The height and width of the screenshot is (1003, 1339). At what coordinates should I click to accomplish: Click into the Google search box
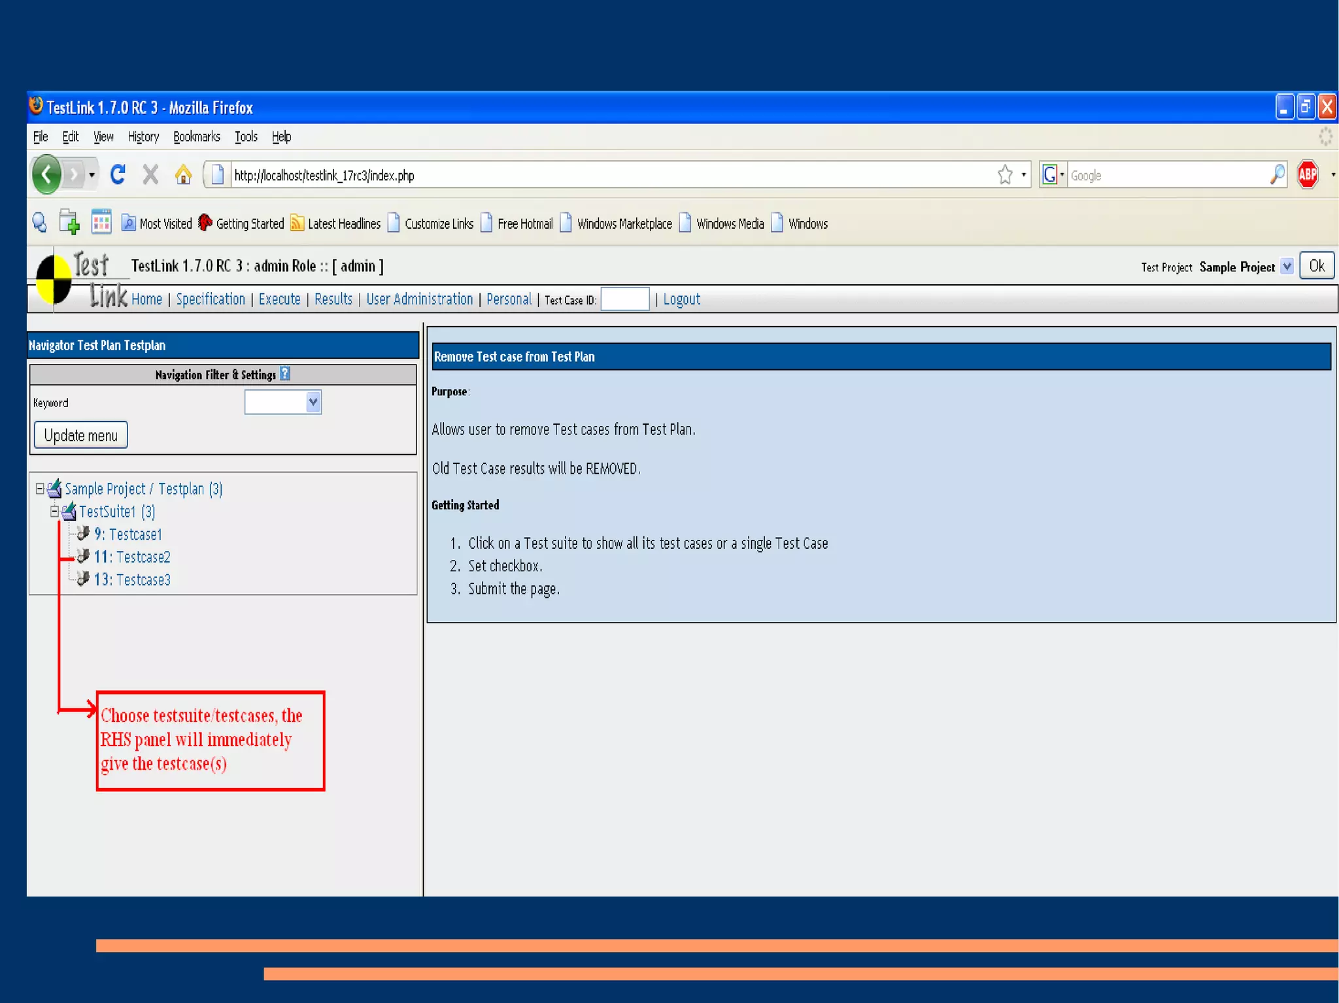coord(1167,175)
